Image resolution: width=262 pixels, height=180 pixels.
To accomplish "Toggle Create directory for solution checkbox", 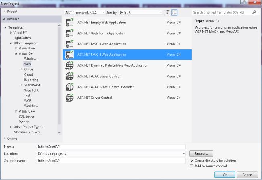I will pos(191,161).
